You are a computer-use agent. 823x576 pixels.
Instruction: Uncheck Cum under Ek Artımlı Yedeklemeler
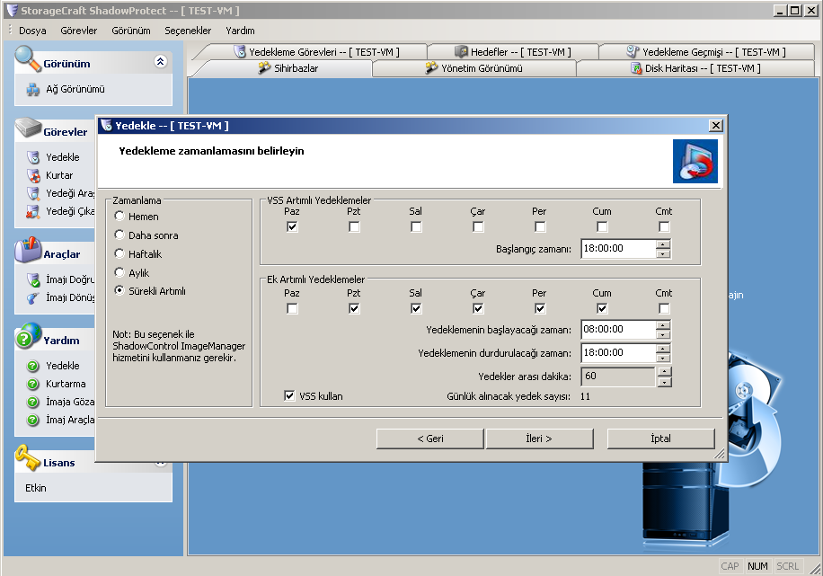point(602,309)
